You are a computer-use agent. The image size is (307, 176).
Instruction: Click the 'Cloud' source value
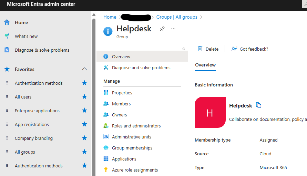point(265,154)
